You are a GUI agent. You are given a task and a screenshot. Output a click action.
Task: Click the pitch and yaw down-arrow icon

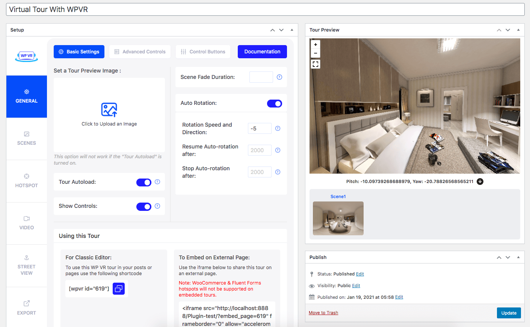pyautogui.click(x=480, y=182)
